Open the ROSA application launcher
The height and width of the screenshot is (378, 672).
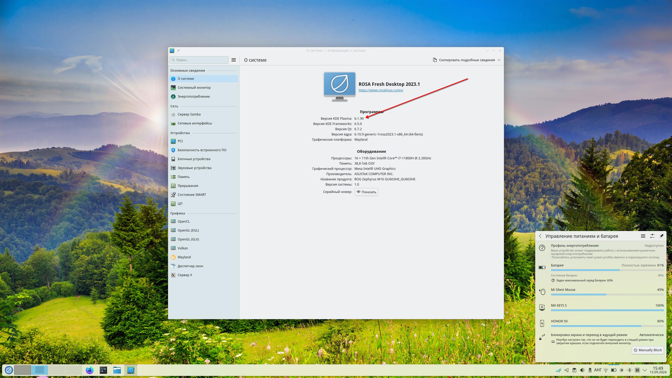[x=9, y=370]
